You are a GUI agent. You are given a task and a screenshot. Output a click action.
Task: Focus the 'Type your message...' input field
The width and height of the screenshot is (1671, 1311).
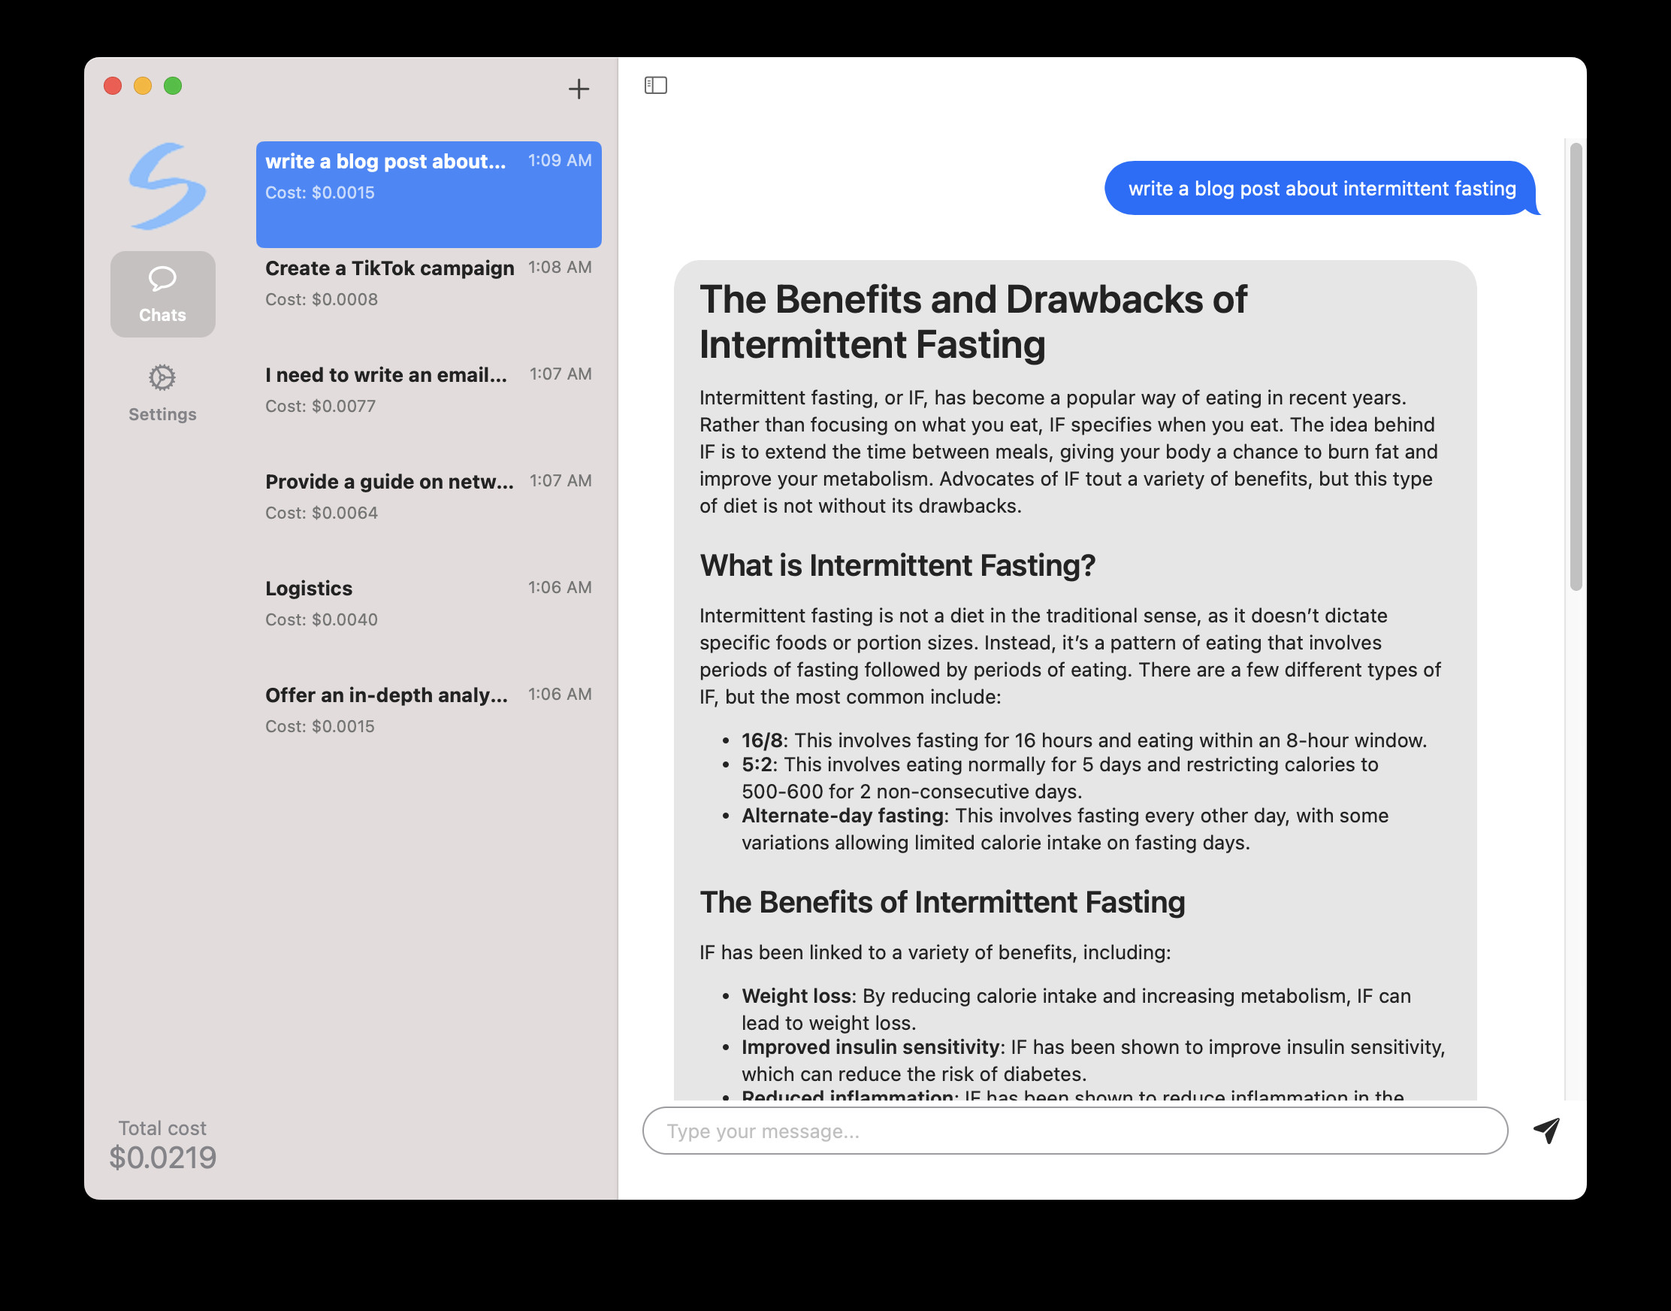[x=1075, y=1131]
